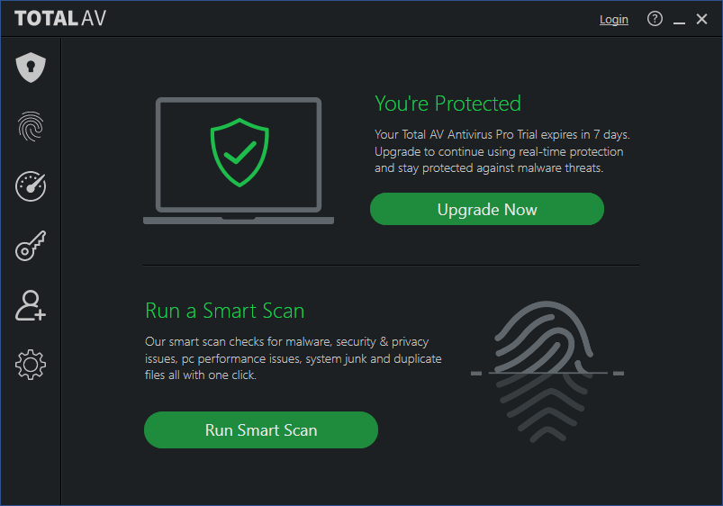Click the help question mark icon

click(x=655, y=19)
